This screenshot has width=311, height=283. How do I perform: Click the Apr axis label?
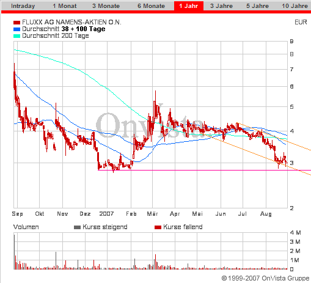tap(175, 213)
